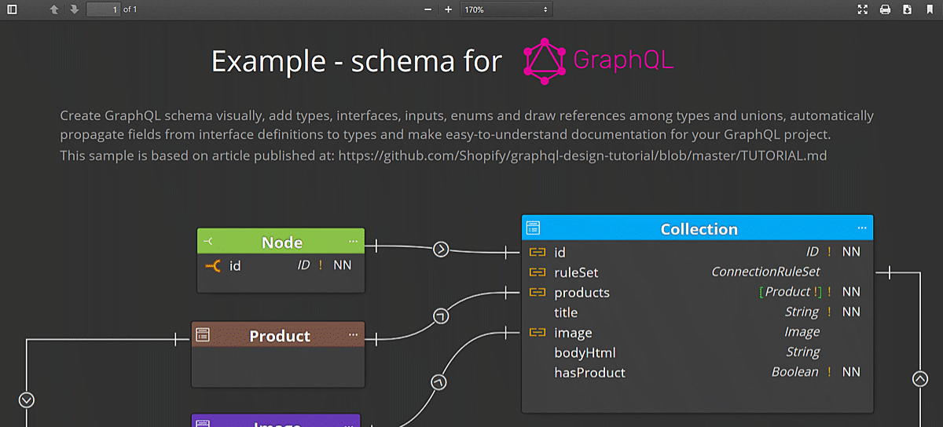The image size is (943, 427).
Task: Click the GraphQL logo
Action: pos(599,61)
